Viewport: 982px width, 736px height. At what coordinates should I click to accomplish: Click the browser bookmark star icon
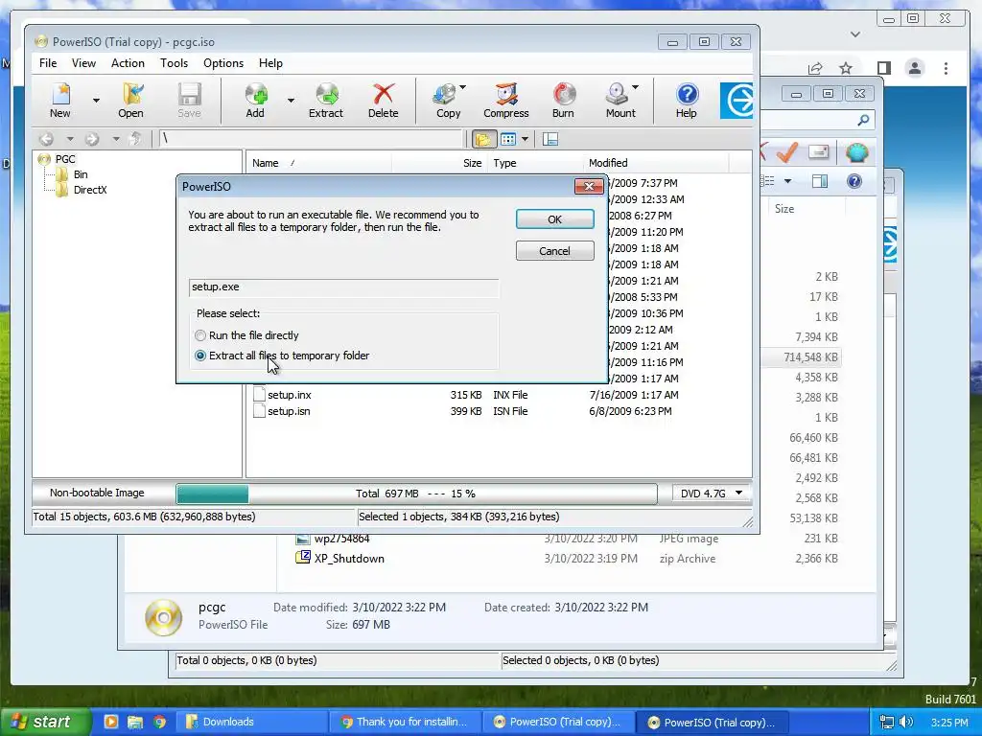pos(846,68)
